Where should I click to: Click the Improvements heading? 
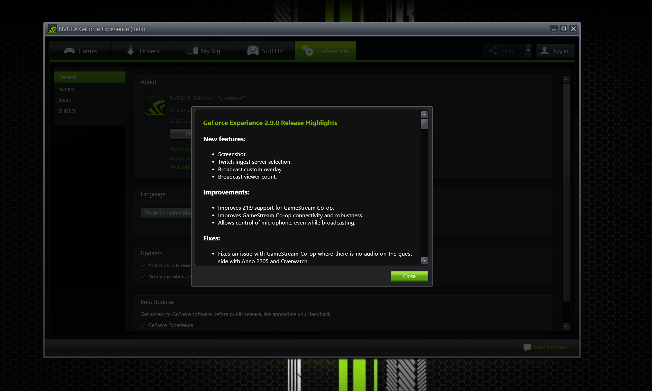click(x=226, y=192)
